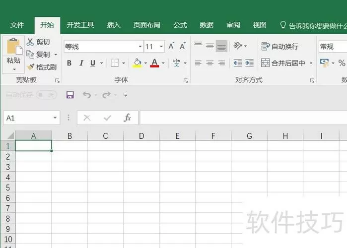The image size is (347, 248).
Task: Open the font size dropdown (11)
Action: 161,47
